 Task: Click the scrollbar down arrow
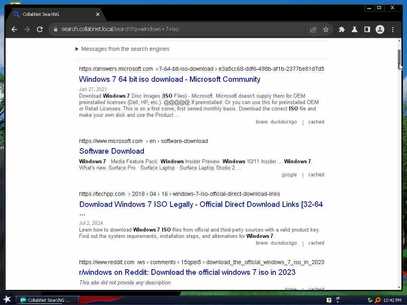[399, 288]
